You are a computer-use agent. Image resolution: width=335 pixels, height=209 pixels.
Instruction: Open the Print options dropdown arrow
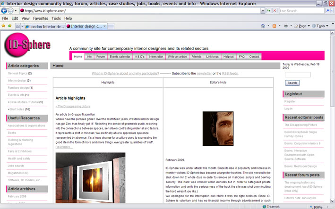tap(291, 26)
